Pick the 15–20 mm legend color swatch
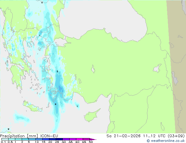The width and height of the screenshot is (186, 143). tap(45, 139)
